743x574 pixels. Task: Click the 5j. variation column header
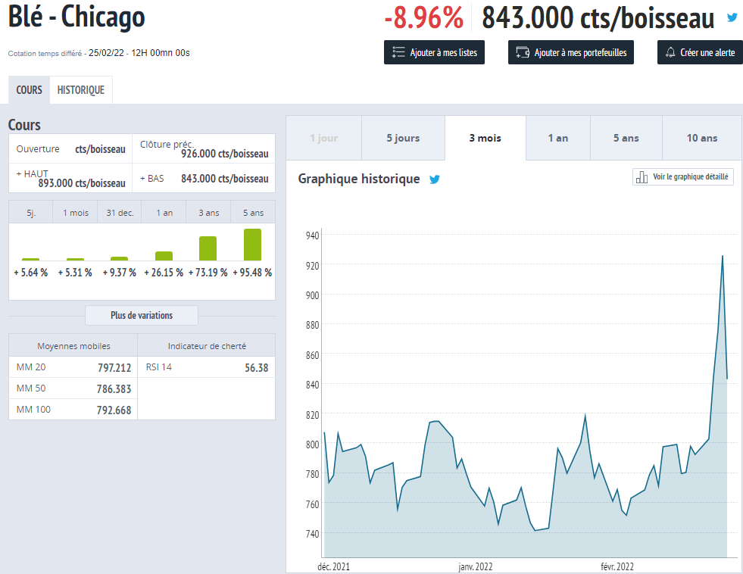(31, 213)
